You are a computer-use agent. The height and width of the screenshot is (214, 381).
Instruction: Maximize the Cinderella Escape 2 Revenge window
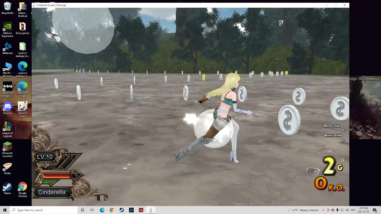click(335, 5)
